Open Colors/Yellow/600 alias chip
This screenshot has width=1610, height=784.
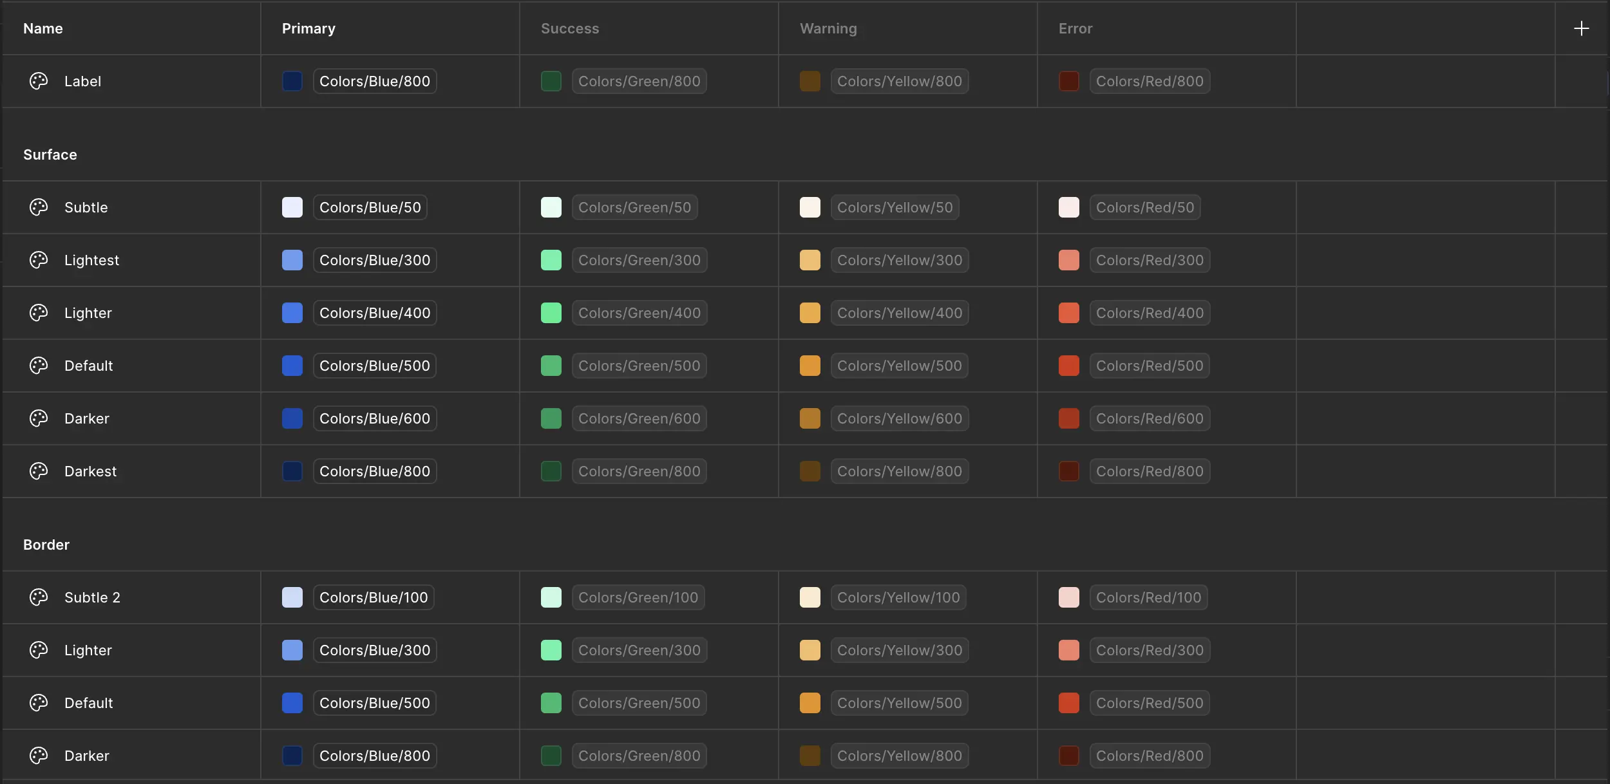click(x=899, y=418)
